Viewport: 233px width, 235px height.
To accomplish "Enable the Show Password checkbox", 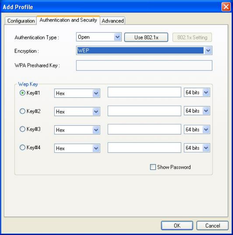I will [153, 167].
